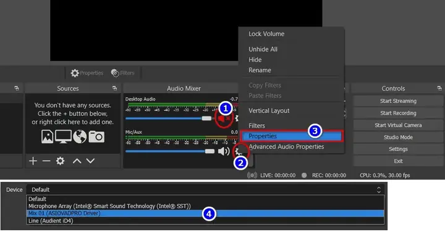Open source Properties in the source toolbar
Viewport: 445px width, 232px height.
(87, 73)
